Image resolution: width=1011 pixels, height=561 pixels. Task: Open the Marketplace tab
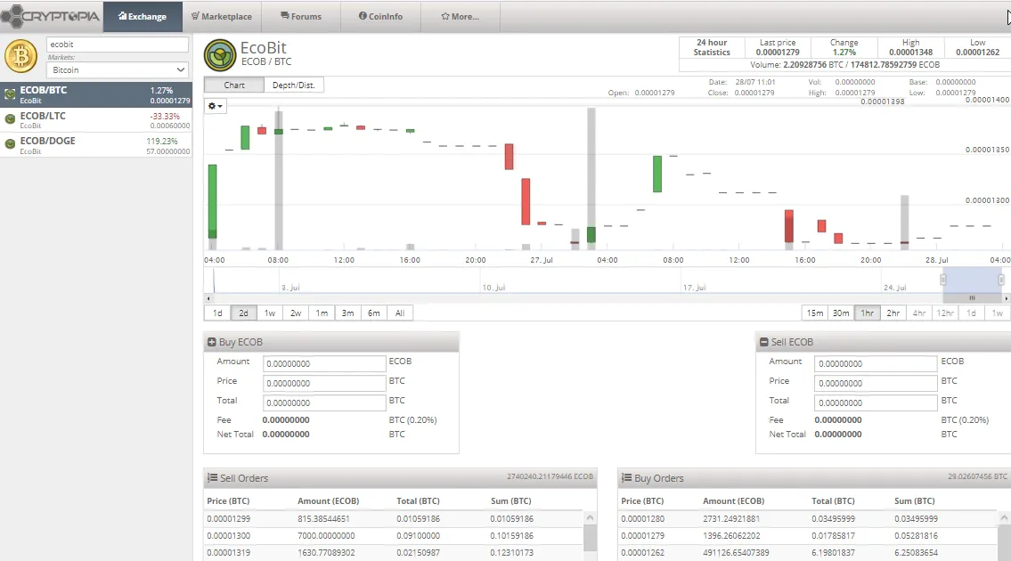tap(221, 17)
